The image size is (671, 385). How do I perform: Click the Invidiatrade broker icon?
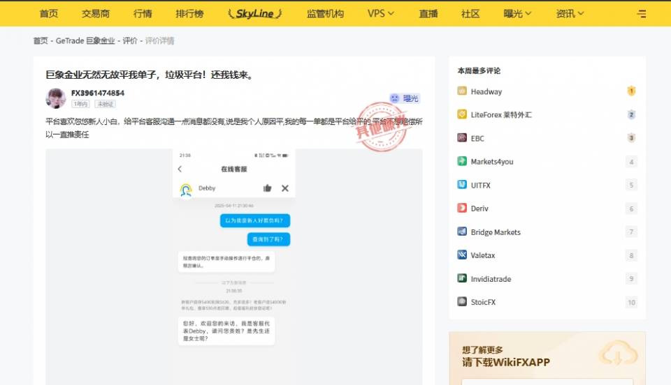pos(462,278)
